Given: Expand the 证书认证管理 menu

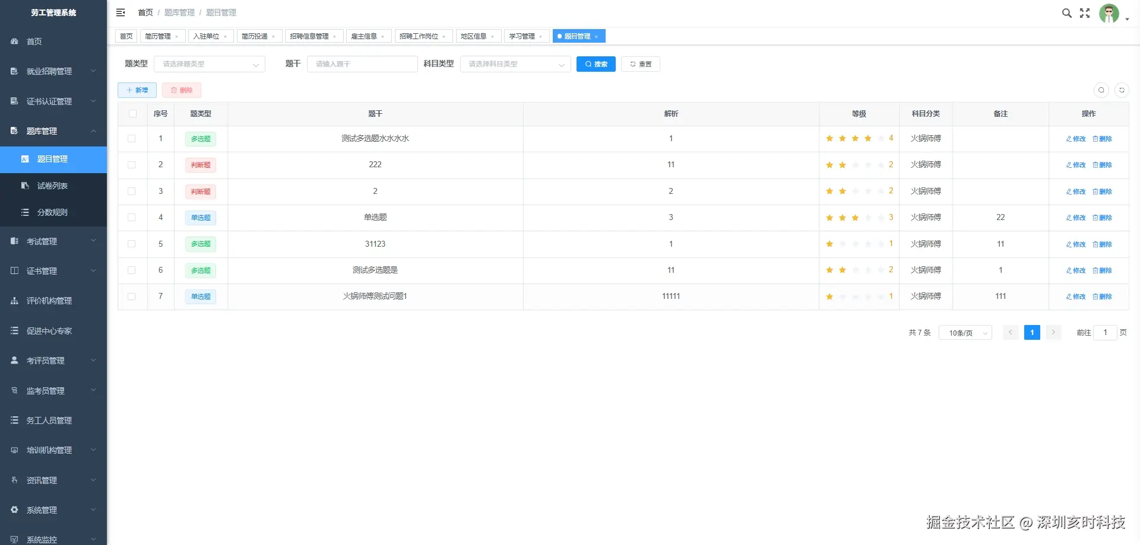Looking at the screenshot, I should tap(93, 101).
